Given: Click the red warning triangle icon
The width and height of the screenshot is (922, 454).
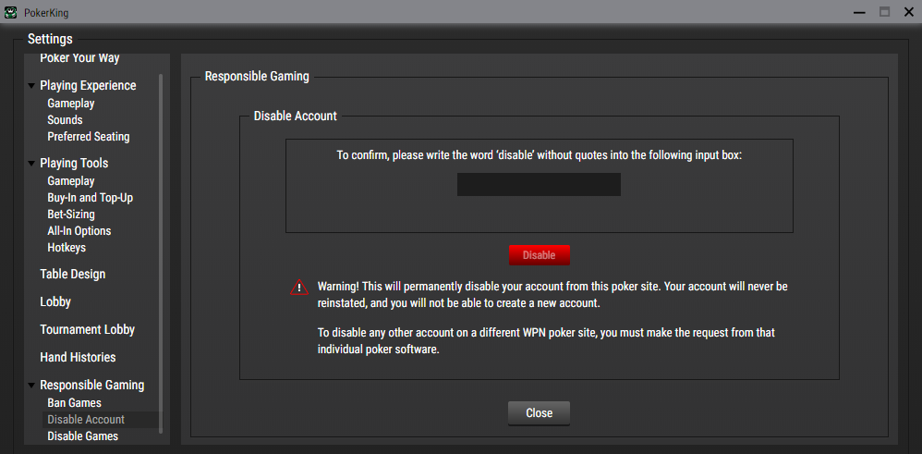Looking at the screenshot, I should pos(299,287).
